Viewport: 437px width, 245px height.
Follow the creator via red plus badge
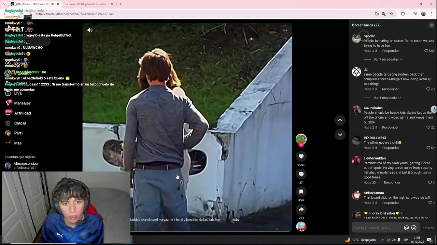301,145
